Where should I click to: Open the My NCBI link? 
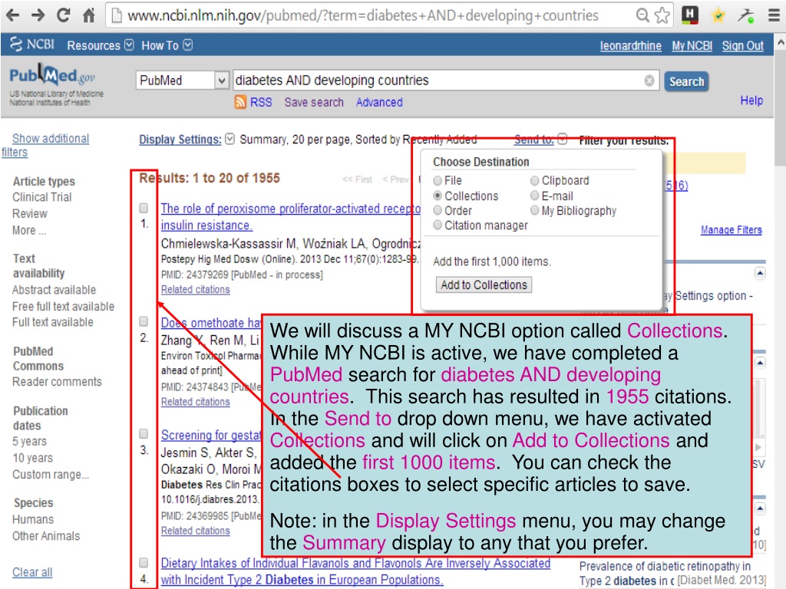692,45
